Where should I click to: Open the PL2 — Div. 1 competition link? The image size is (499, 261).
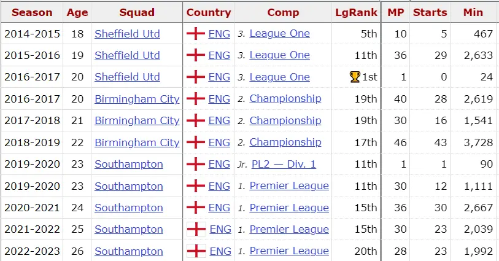pos(284,164)
